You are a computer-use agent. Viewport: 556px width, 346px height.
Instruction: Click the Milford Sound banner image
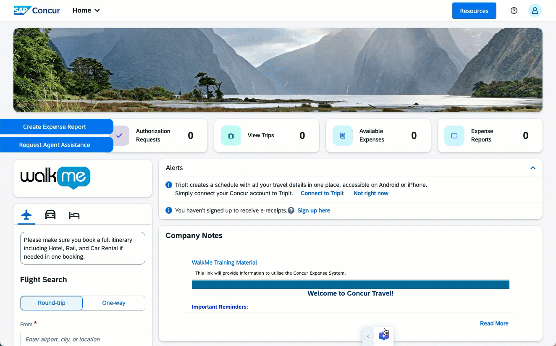coord(278,70)
